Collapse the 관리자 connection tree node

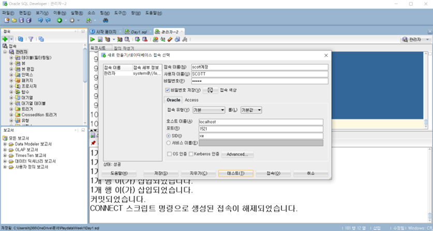(x=5, y=52)
